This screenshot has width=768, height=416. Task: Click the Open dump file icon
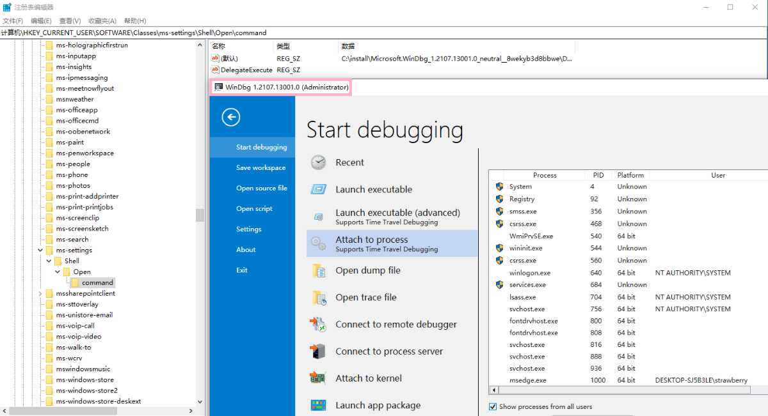[x=318, y=270]
